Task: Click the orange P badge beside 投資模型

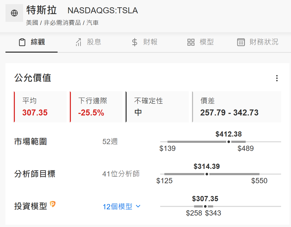Action: point(53,204)
